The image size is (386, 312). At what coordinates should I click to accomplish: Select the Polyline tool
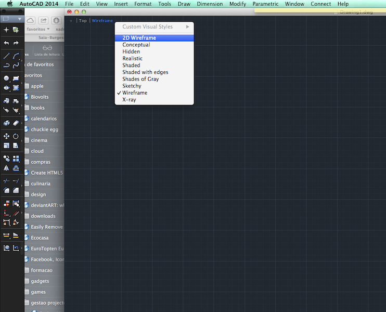(x=6, y=66)
